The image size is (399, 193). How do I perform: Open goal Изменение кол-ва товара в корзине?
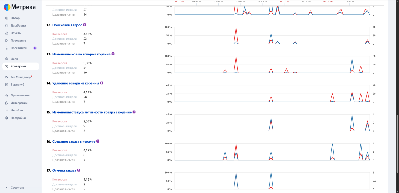pos(81,54)
